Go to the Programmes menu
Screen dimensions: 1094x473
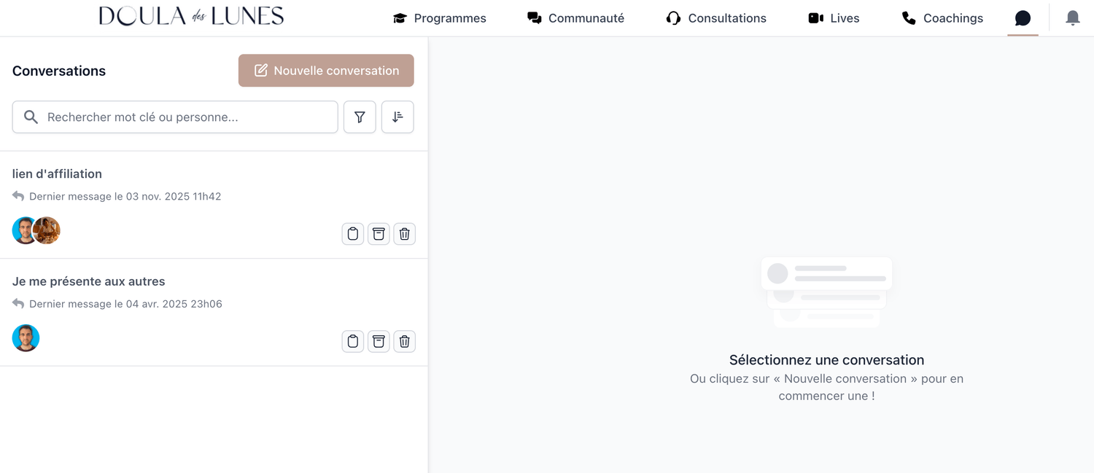tap(439, 18)
